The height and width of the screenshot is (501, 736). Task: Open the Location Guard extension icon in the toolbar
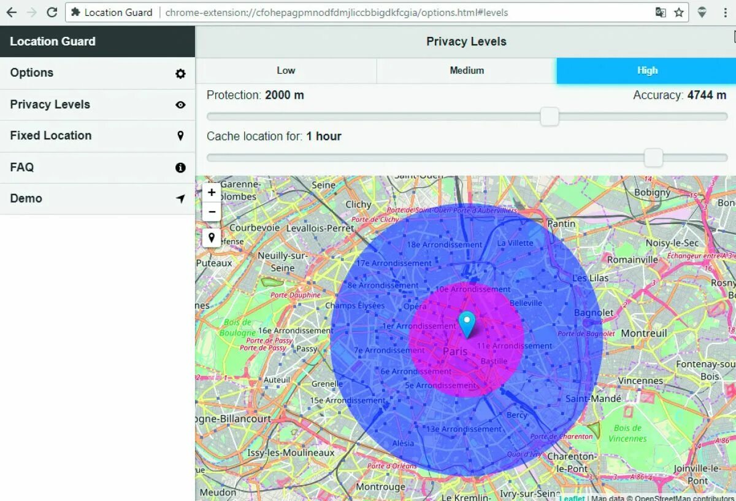tap(702, 12)
